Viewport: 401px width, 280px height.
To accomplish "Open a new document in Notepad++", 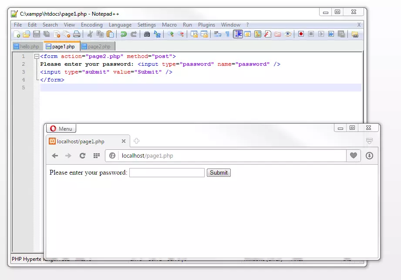I will (16, 34).
